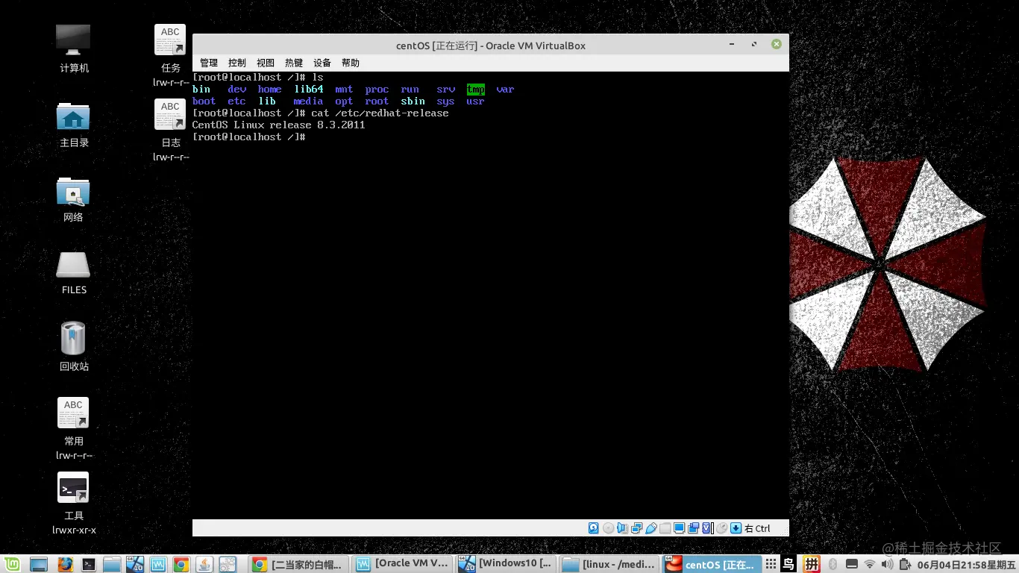Image resolution: width=1019 pixels, height=573 pixels.
Task: Open the Wi-Fi network icon in the system tray
Action: point(869,564)
